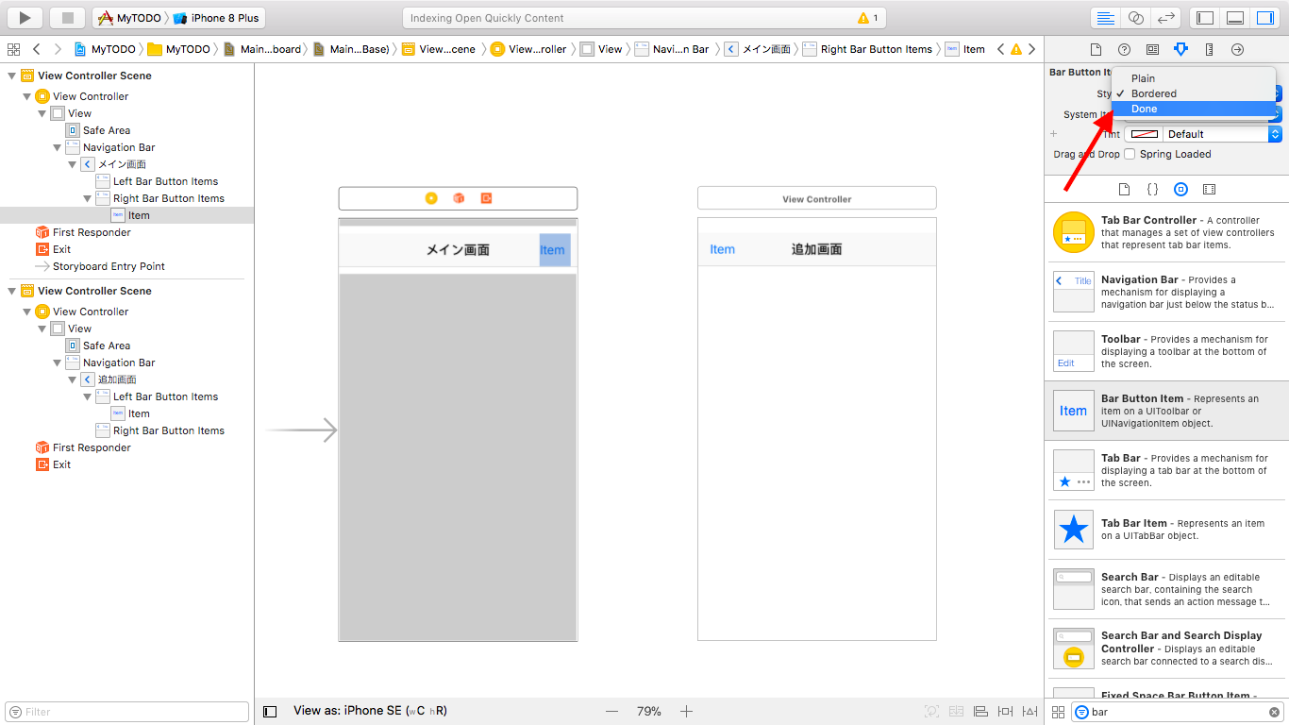Collapse the Right Bar Button Items group
Screen dimensions: 1289x725
coord(88,198)
